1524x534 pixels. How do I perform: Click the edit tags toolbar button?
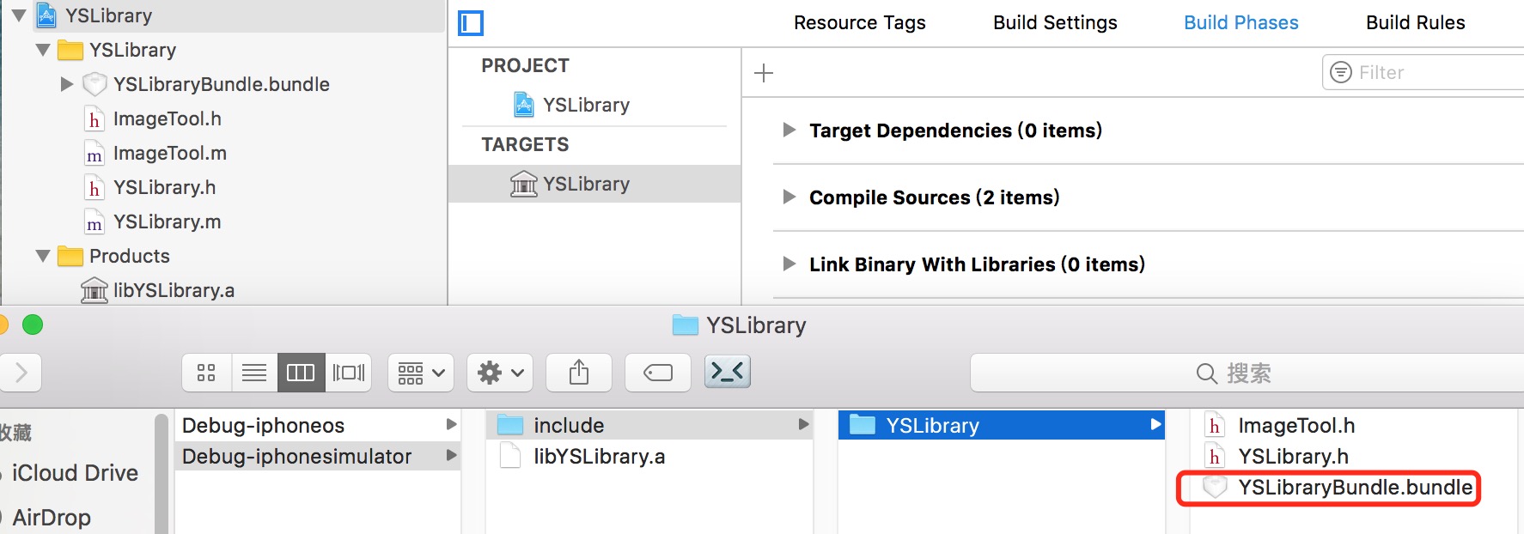(658, 373)
